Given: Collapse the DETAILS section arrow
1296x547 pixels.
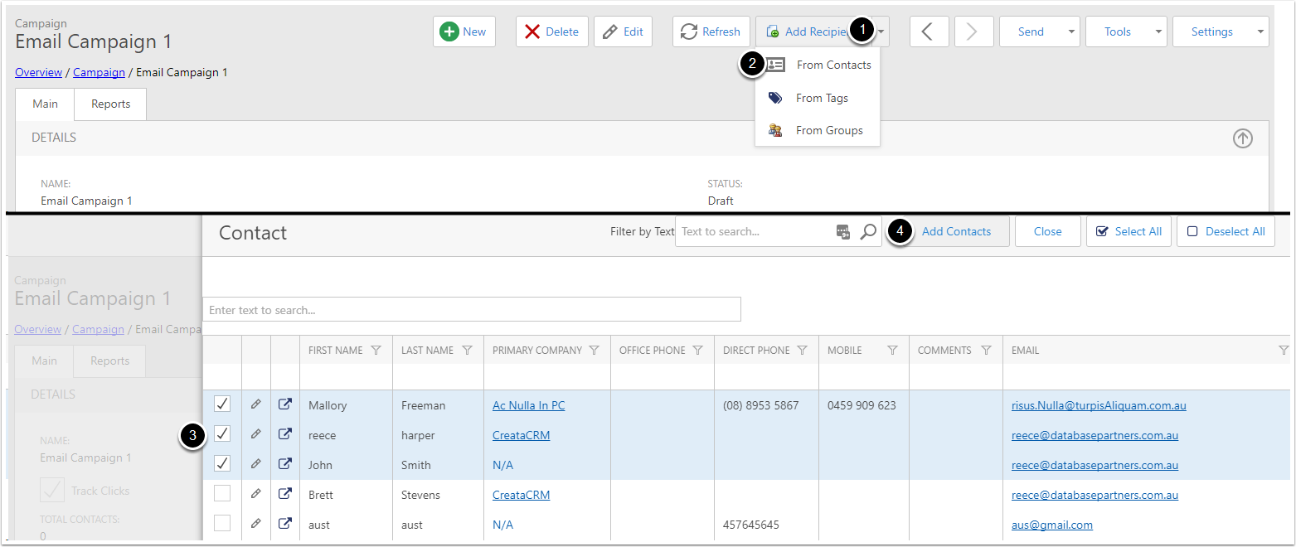Looking at the screenshot, I should pyautogui.click(x=1242, y=138).
